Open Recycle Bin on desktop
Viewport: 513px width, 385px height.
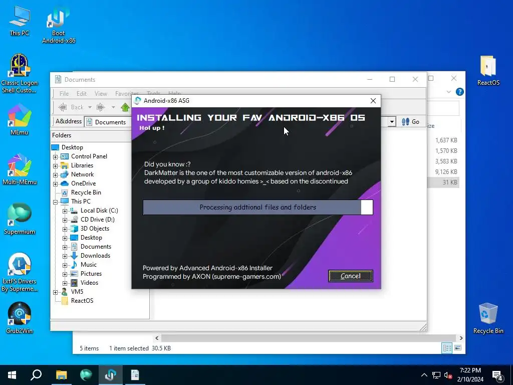[488, 318]
